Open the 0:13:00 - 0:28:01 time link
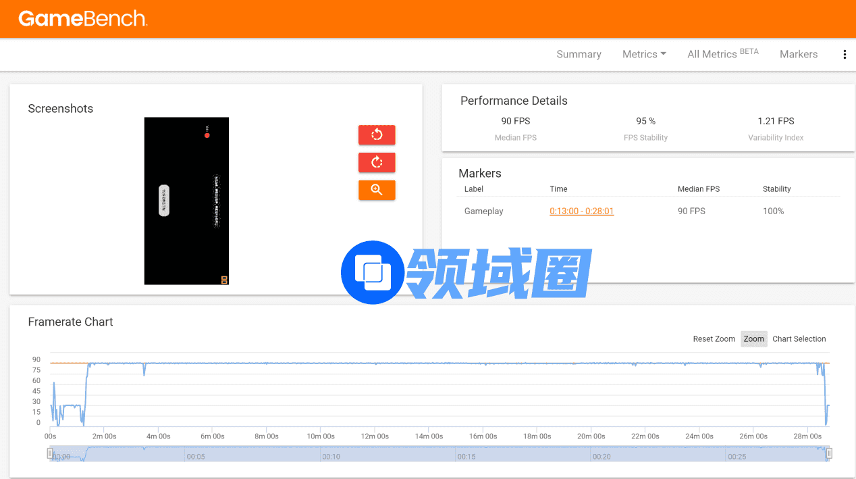The height and width of the screenshot is (479, 856). click(581, 211)
